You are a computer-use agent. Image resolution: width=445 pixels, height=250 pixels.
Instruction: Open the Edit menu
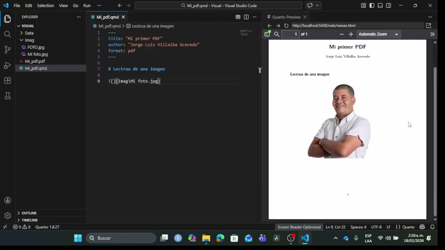click(29, 6)
